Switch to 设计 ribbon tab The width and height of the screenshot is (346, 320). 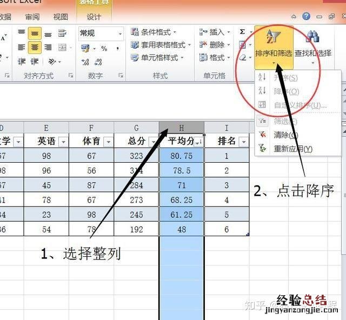pyautogui.click(x=94, y=17)
